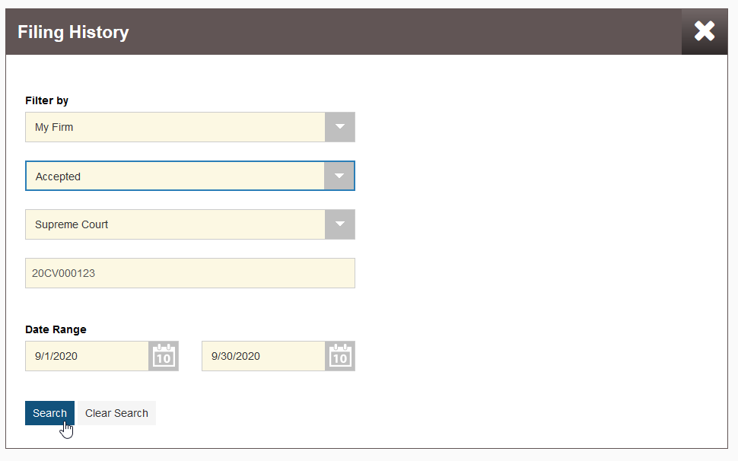Select the case number field showing 20CV000123
The height and width of the screenshot is (461, 738).
click(x=190, y=272)
